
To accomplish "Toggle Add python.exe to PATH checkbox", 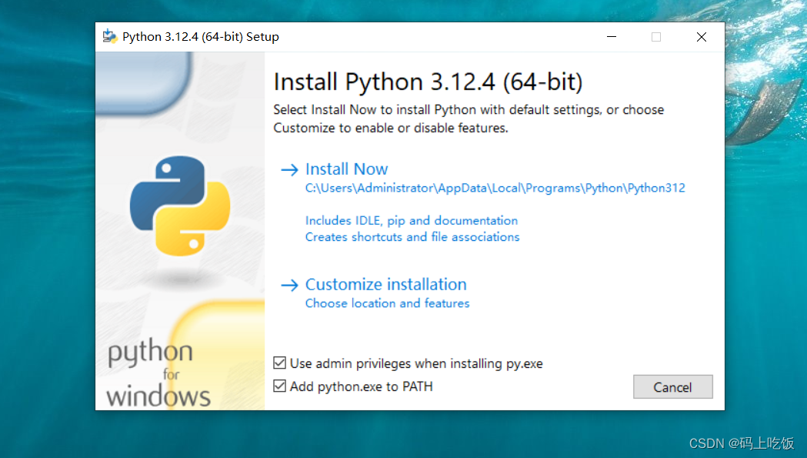I will (x=279, y=386).
